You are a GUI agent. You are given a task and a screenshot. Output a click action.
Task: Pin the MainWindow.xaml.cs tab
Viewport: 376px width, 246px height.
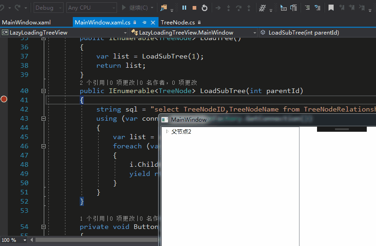tap(144, 23)
